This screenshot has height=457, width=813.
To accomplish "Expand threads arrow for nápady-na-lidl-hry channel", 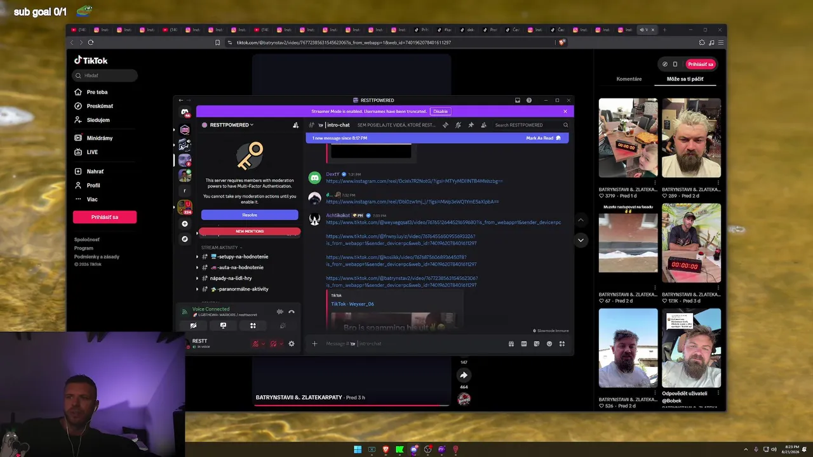I will pyautogui.click(x=197, y=278).
